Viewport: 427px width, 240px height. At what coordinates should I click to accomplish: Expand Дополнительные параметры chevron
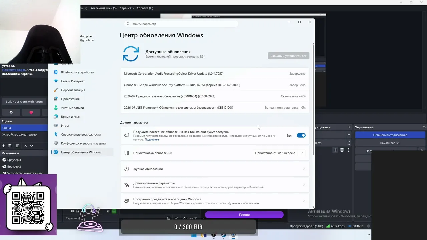pos(304,185)
